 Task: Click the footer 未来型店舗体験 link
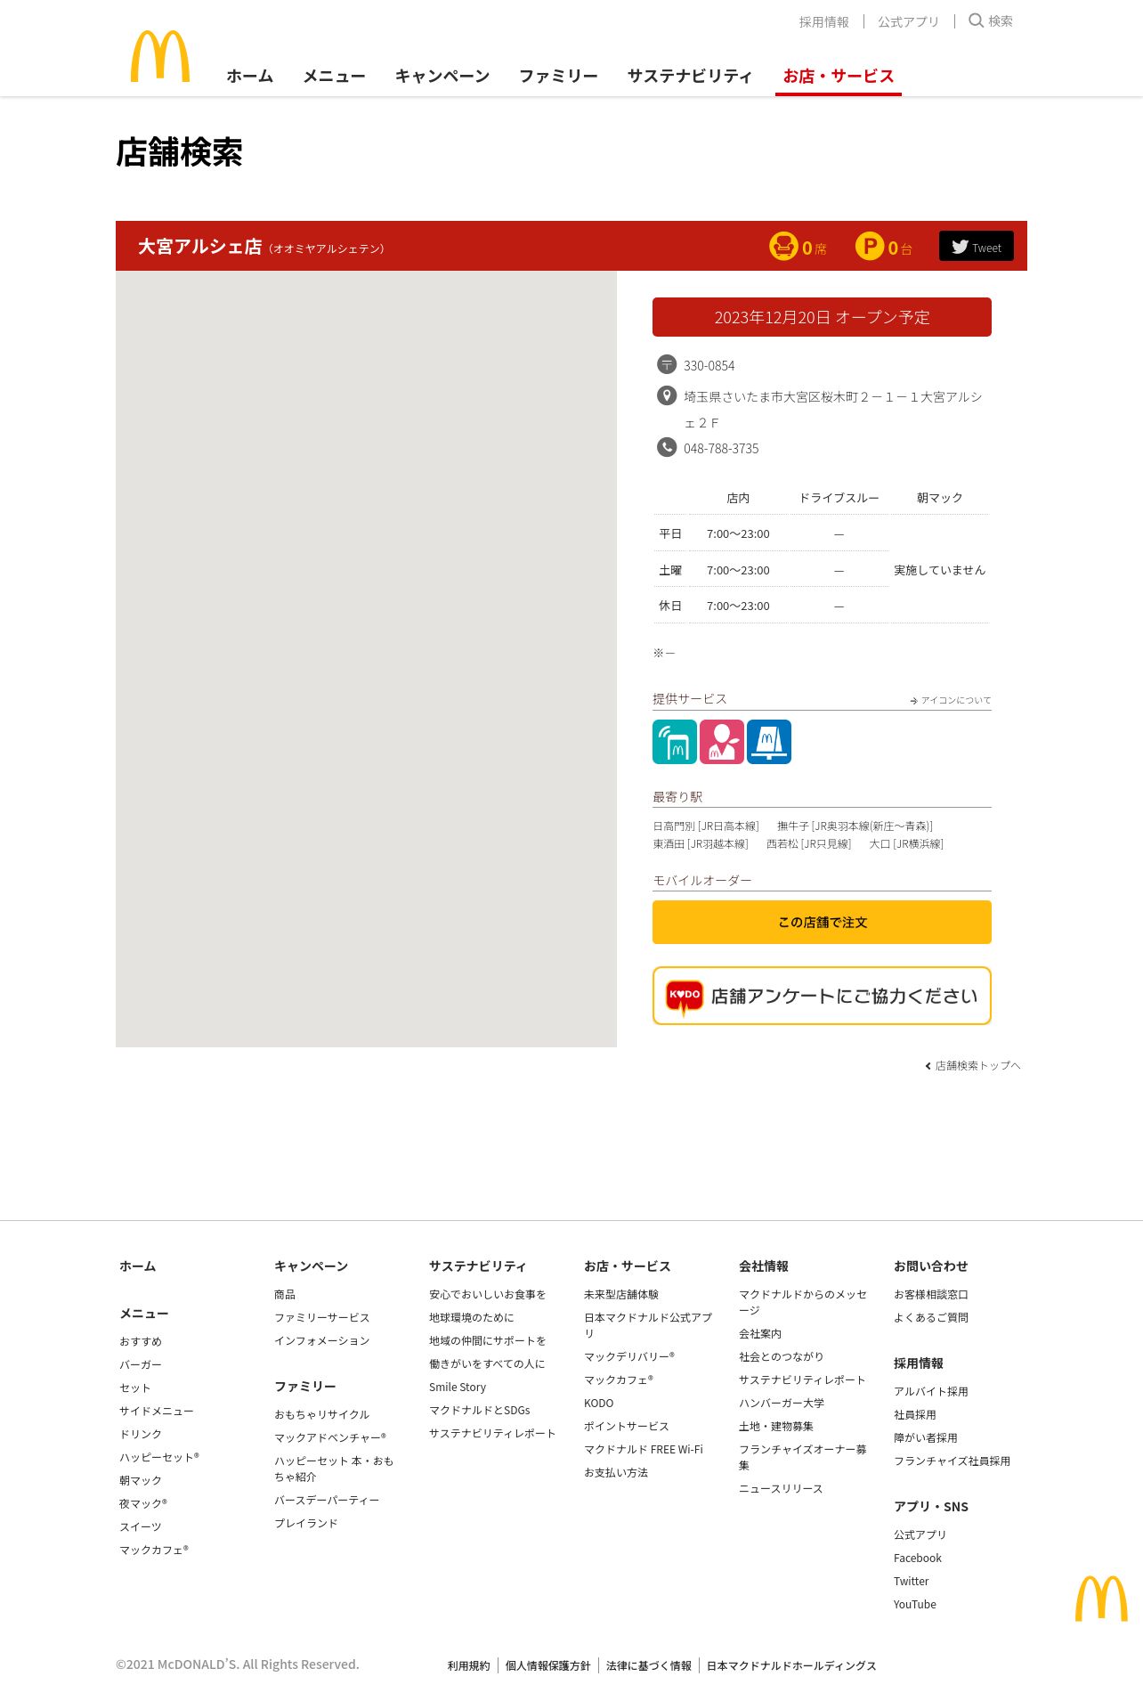click(621, 1294)
